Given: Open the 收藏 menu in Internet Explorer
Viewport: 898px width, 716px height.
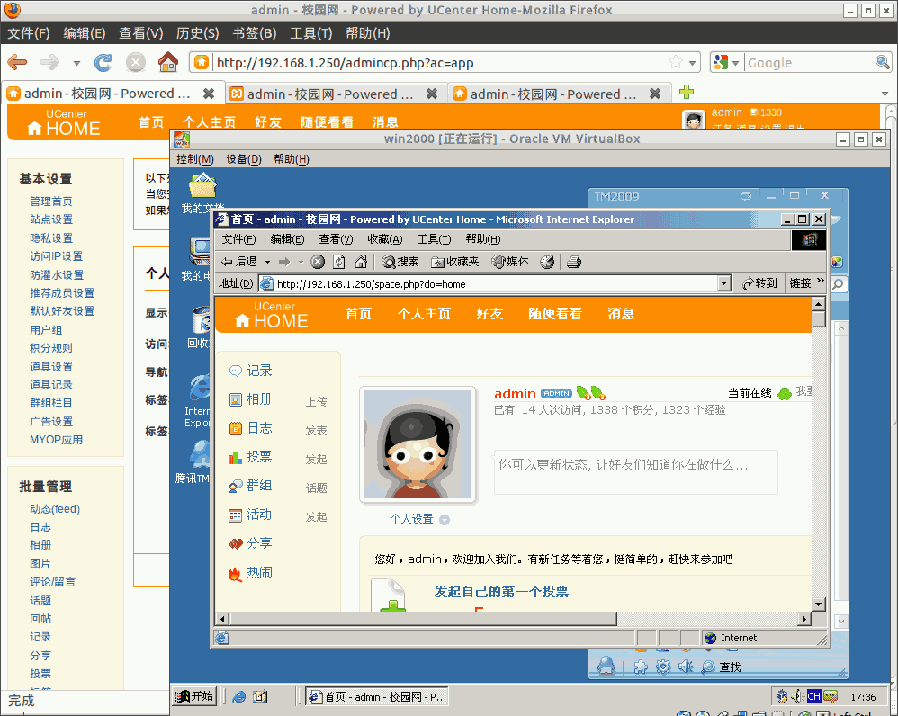Looking at the screenshot, I should [x=385, y=239].
